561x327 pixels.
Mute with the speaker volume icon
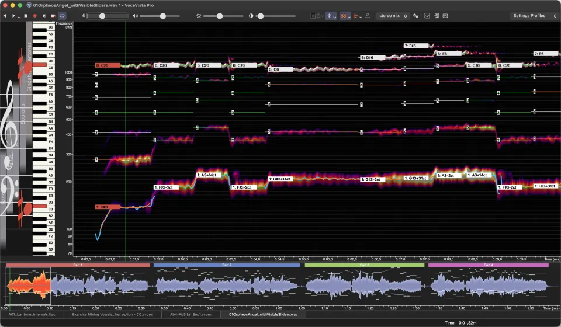(135, 16)
